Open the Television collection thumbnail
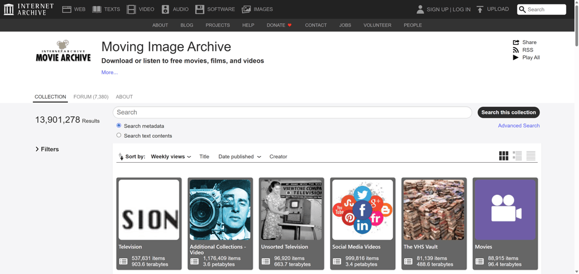579x274 pixels. point(149,210)
